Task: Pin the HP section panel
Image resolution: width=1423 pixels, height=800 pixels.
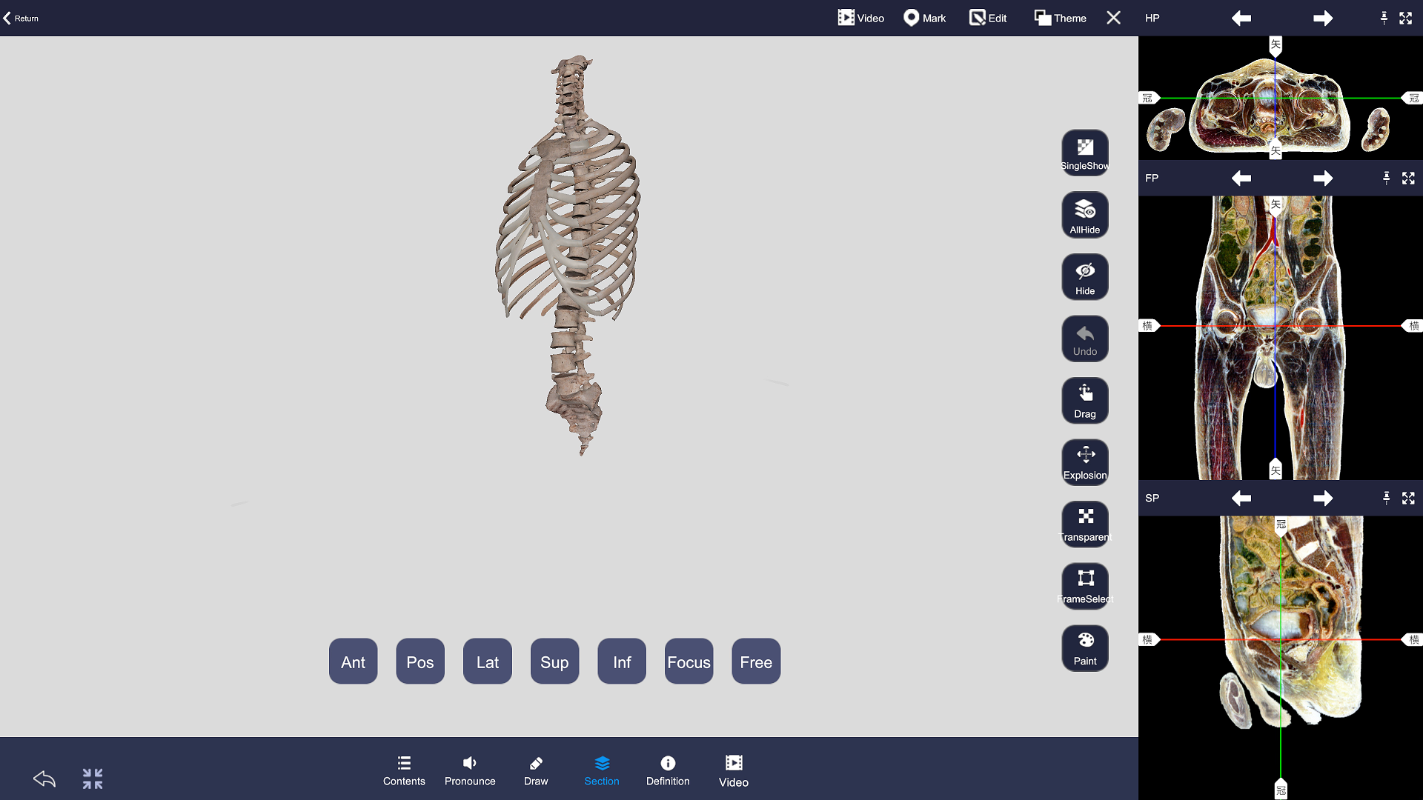Action: click(1383, 18)
